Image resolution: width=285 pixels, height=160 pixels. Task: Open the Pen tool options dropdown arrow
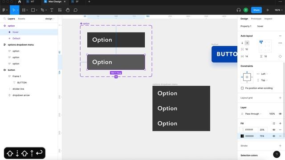click(46, 10)
